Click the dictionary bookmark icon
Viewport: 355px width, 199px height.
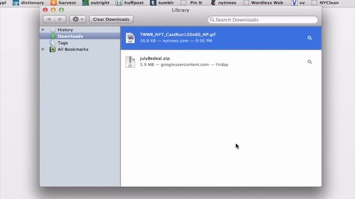16,3
